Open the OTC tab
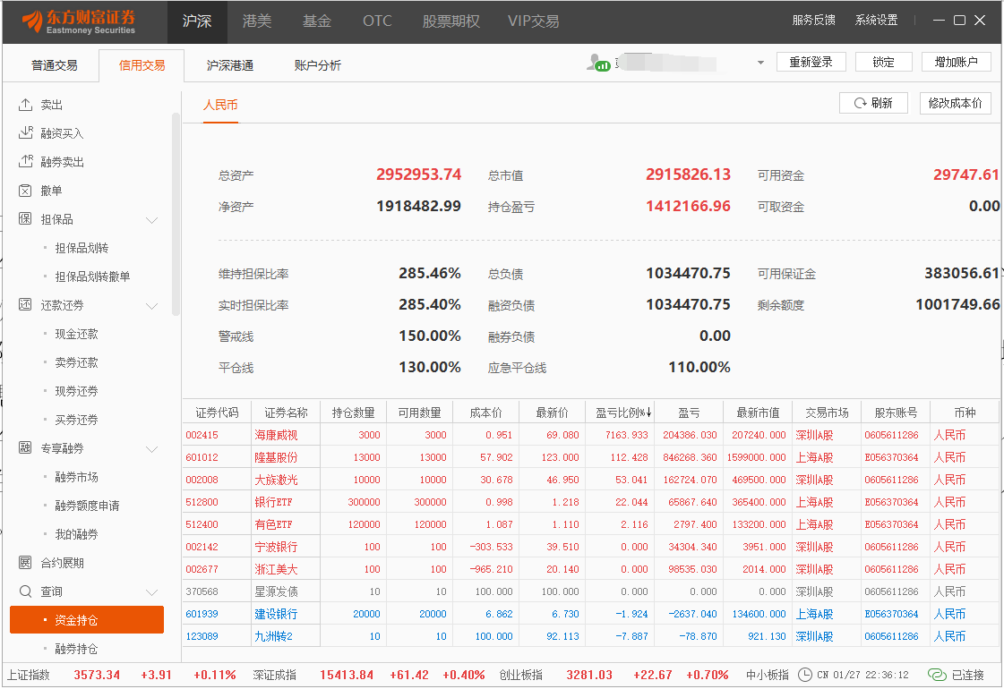This screenshot has height=689, width=1004. [377, 21]
